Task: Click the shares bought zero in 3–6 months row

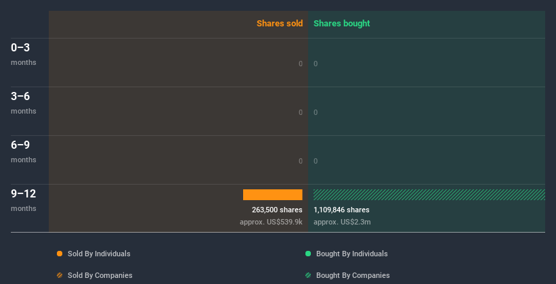Action: (x=316, y=112)
